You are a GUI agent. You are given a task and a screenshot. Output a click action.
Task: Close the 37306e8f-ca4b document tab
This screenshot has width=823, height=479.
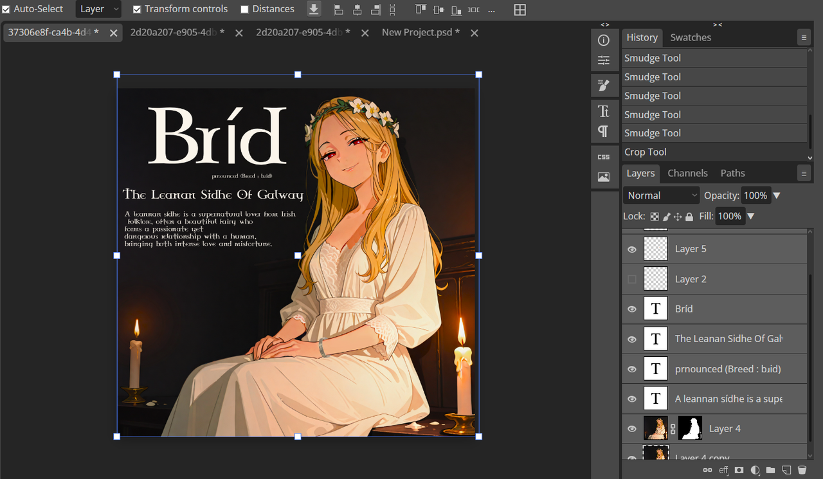point(113,33)
